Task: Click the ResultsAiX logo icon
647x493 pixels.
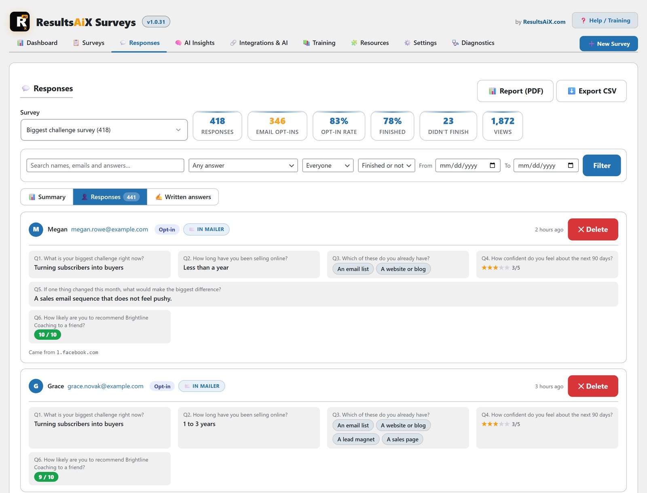Action: tap(20, 22)
